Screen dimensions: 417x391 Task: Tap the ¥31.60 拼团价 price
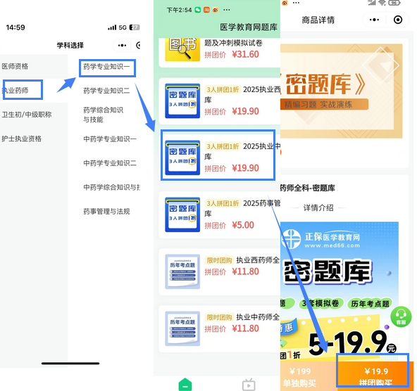(x=245, y=54)
